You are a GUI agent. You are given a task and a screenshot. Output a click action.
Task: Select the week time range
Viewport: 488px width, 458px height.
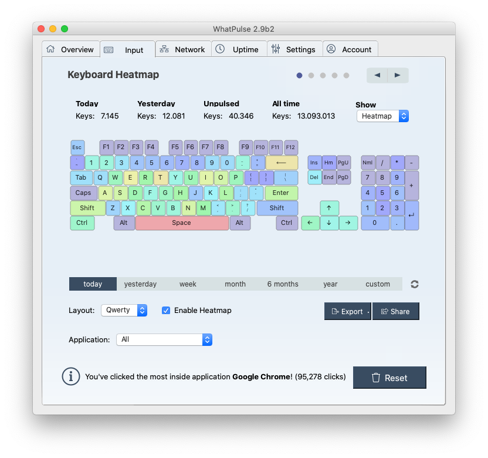pyautogui.click(x=188, y=284)
